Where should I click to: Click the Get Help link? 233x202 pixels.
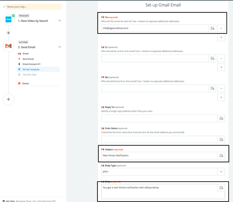(10, 201)
